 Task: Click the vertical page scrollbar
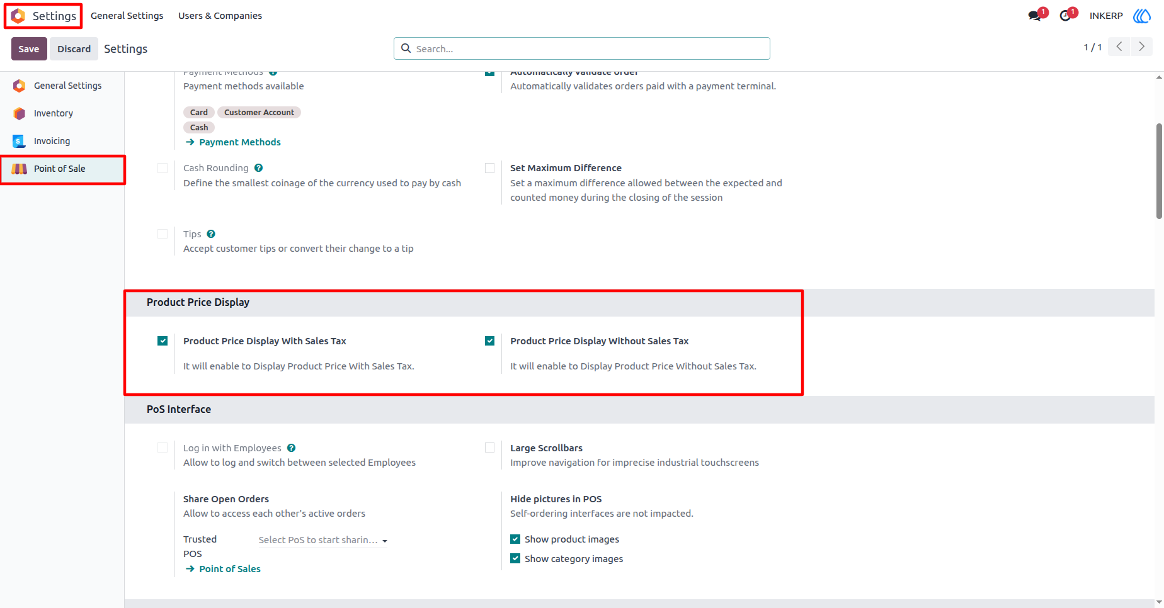tap(1159, 171)
